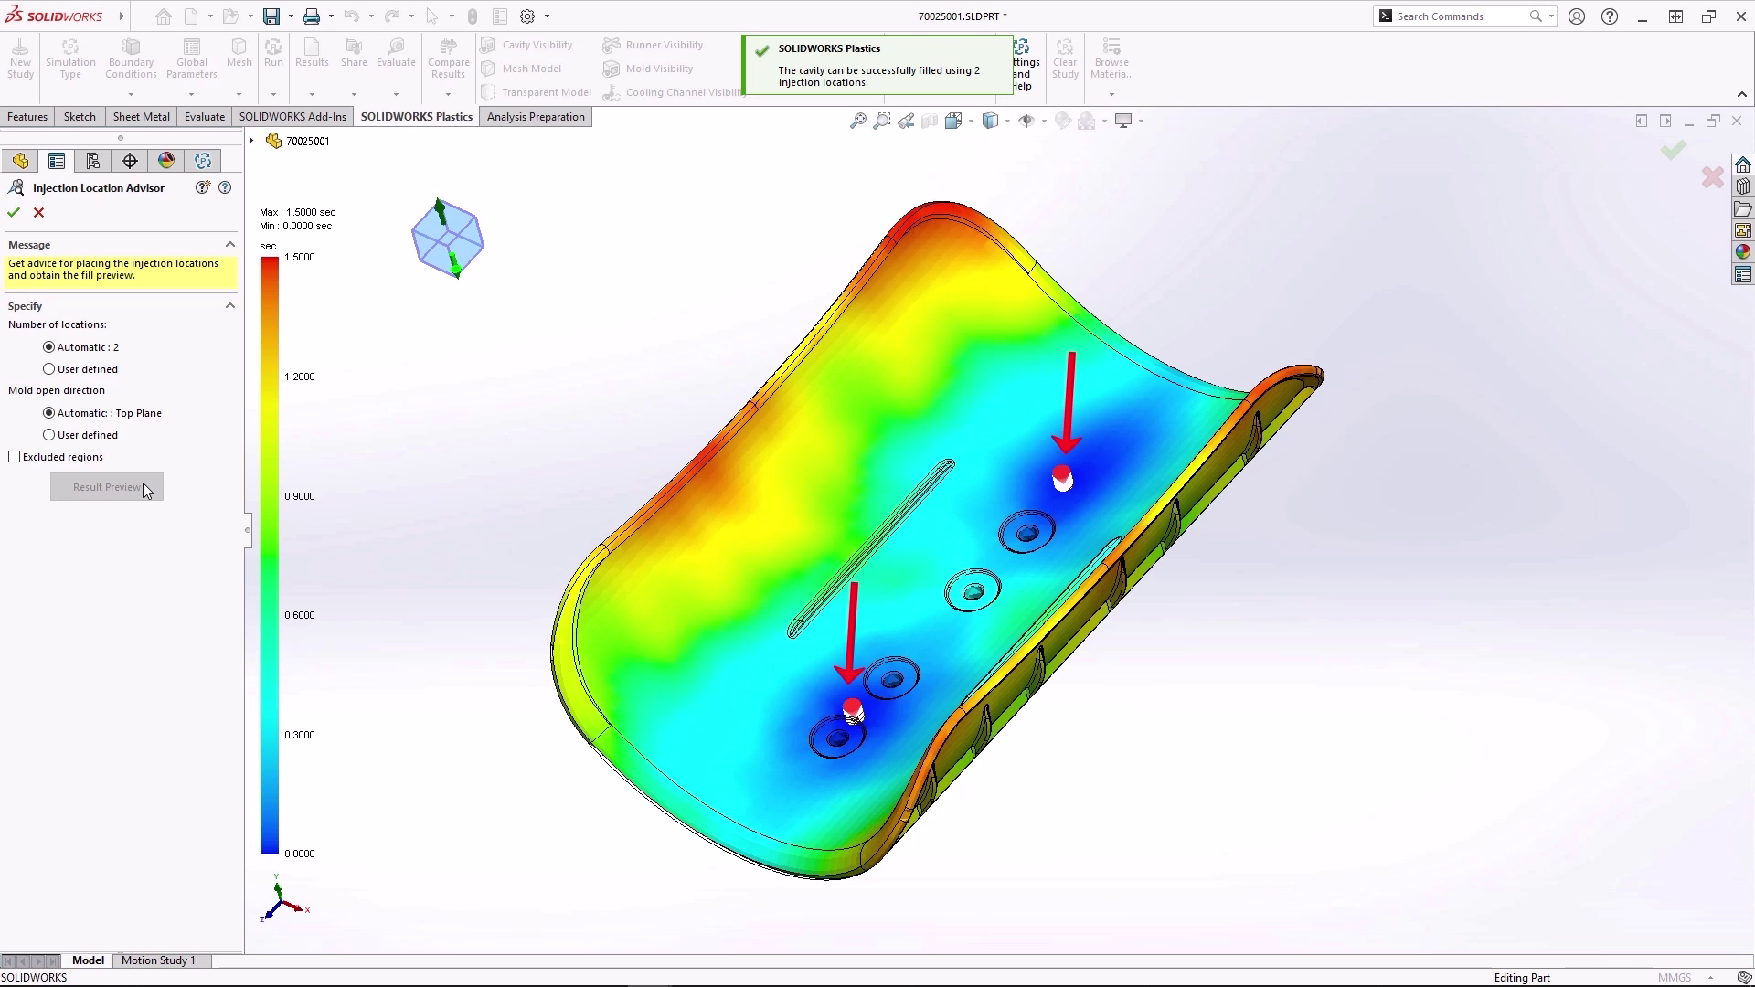Image resolution: width=1755 pixels, height=987 pixels.
Task: Select Automatic : 2 injection locations
Action: pos(48,346)
